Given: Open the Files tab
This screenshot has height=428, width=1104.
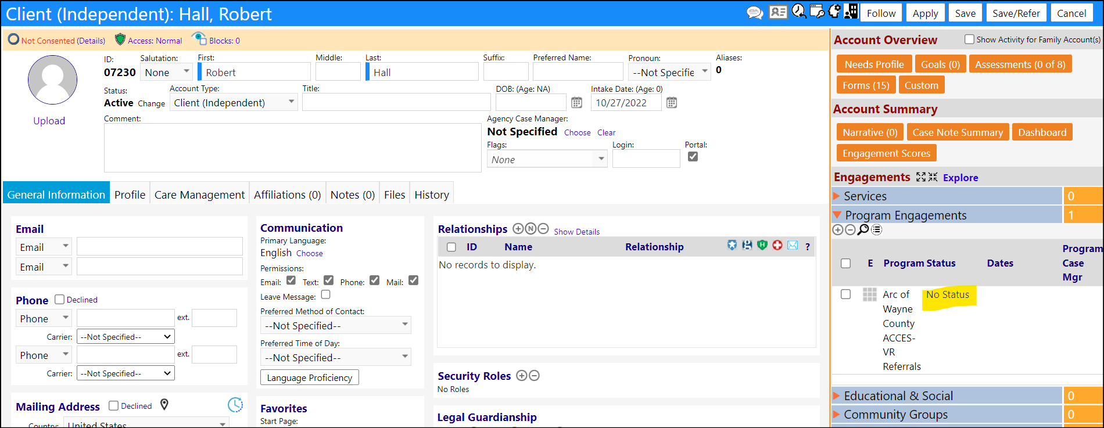Looking at the screenshot, I should tap(395, 195).
